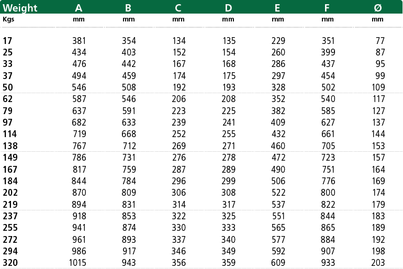This screenshot has height=269, width=403.
Task: Select the 17 Kgs weight row label
Action: 7,40
